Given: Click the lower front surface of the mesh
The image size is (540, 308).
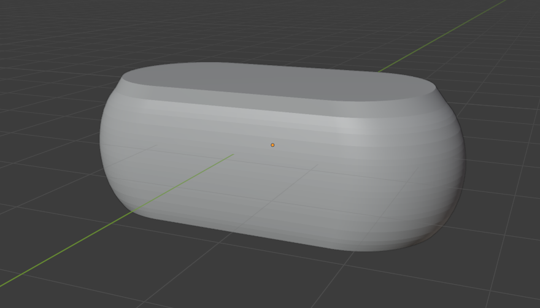Looking at the screenshot, I should (276, 209).
